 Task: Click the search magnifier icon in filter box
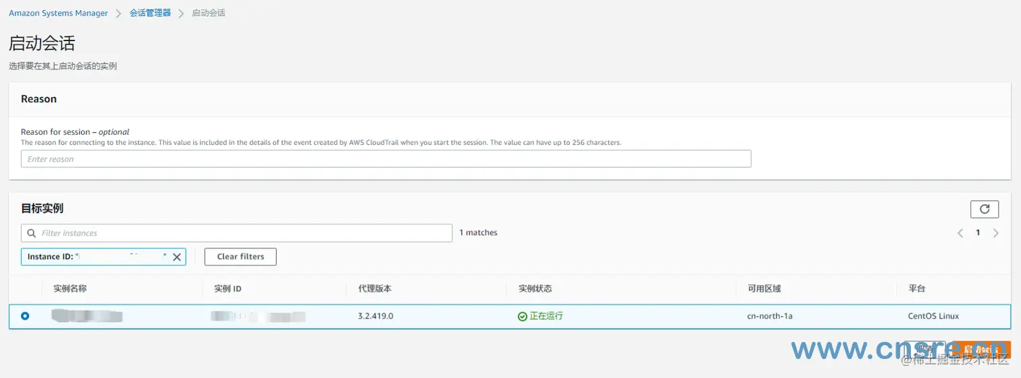point(32,233)
